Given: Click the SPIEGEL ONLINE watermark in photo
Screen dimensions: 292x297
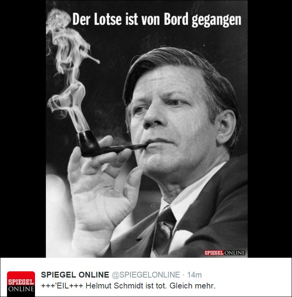Looking at the screenshot, I should 225,253.
